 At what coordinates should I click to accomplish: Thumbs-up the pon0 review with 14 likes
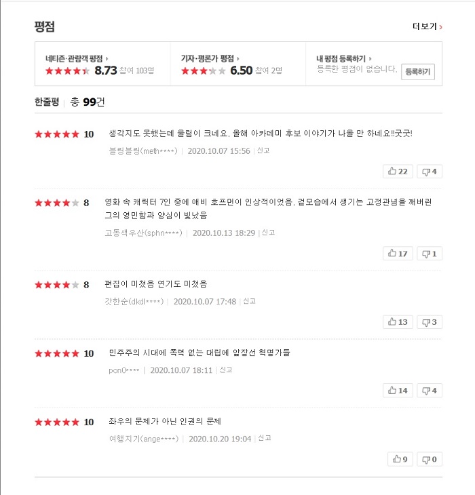pyautogui.click(x=398, y=391)
